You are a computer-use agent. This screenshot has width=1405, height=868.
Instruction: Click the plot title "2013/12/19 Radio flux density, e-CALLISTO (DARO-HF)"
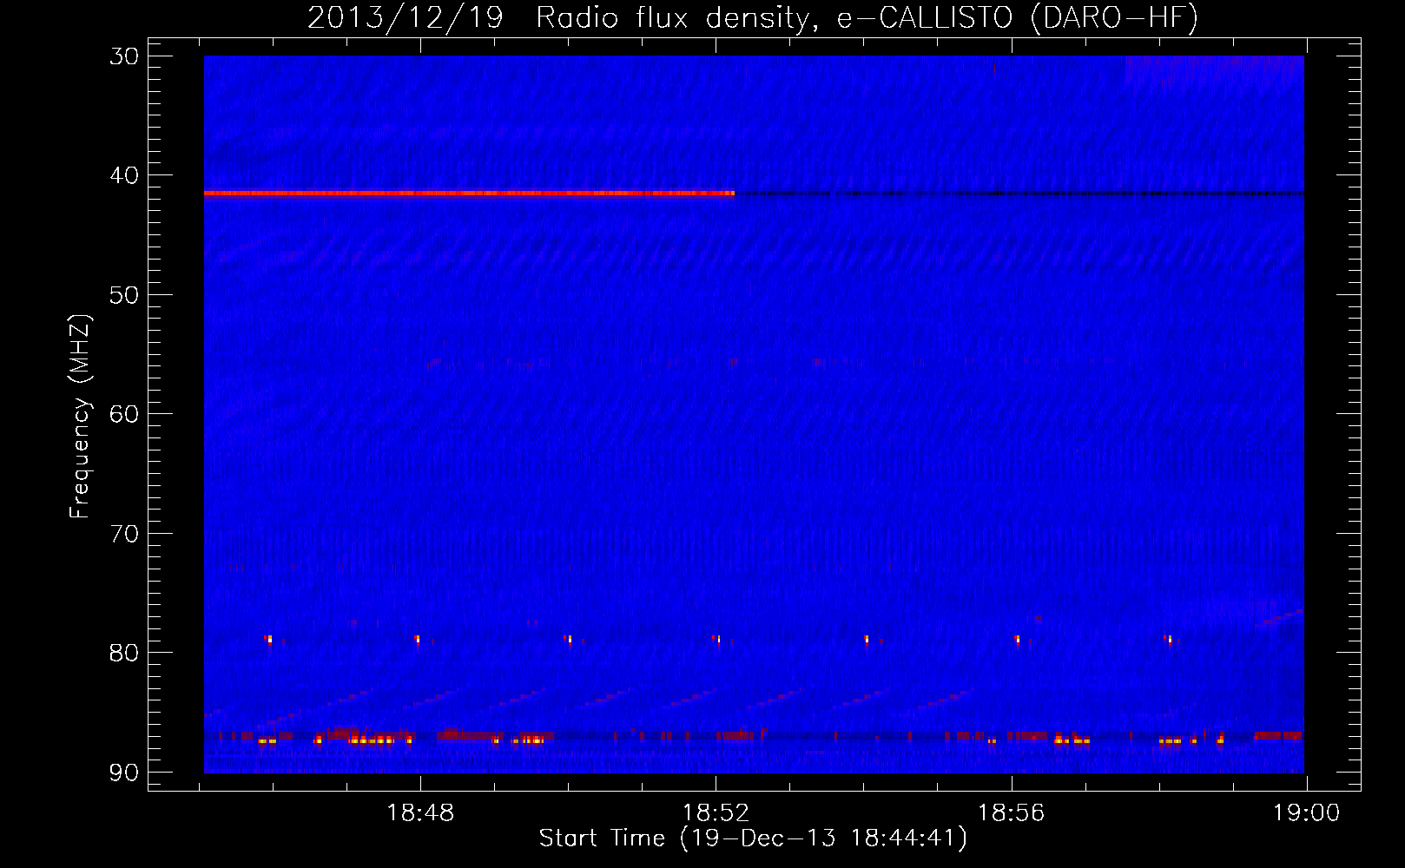point(753,17)
